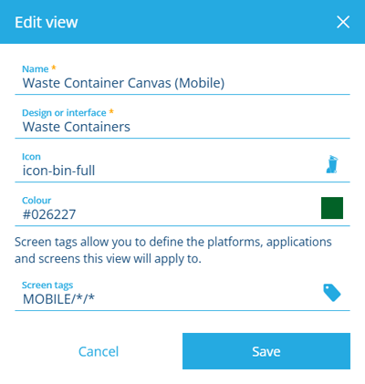Screen dimensions: 365x384
Task: Close the Edit view dialog
Action: point(343,22)
